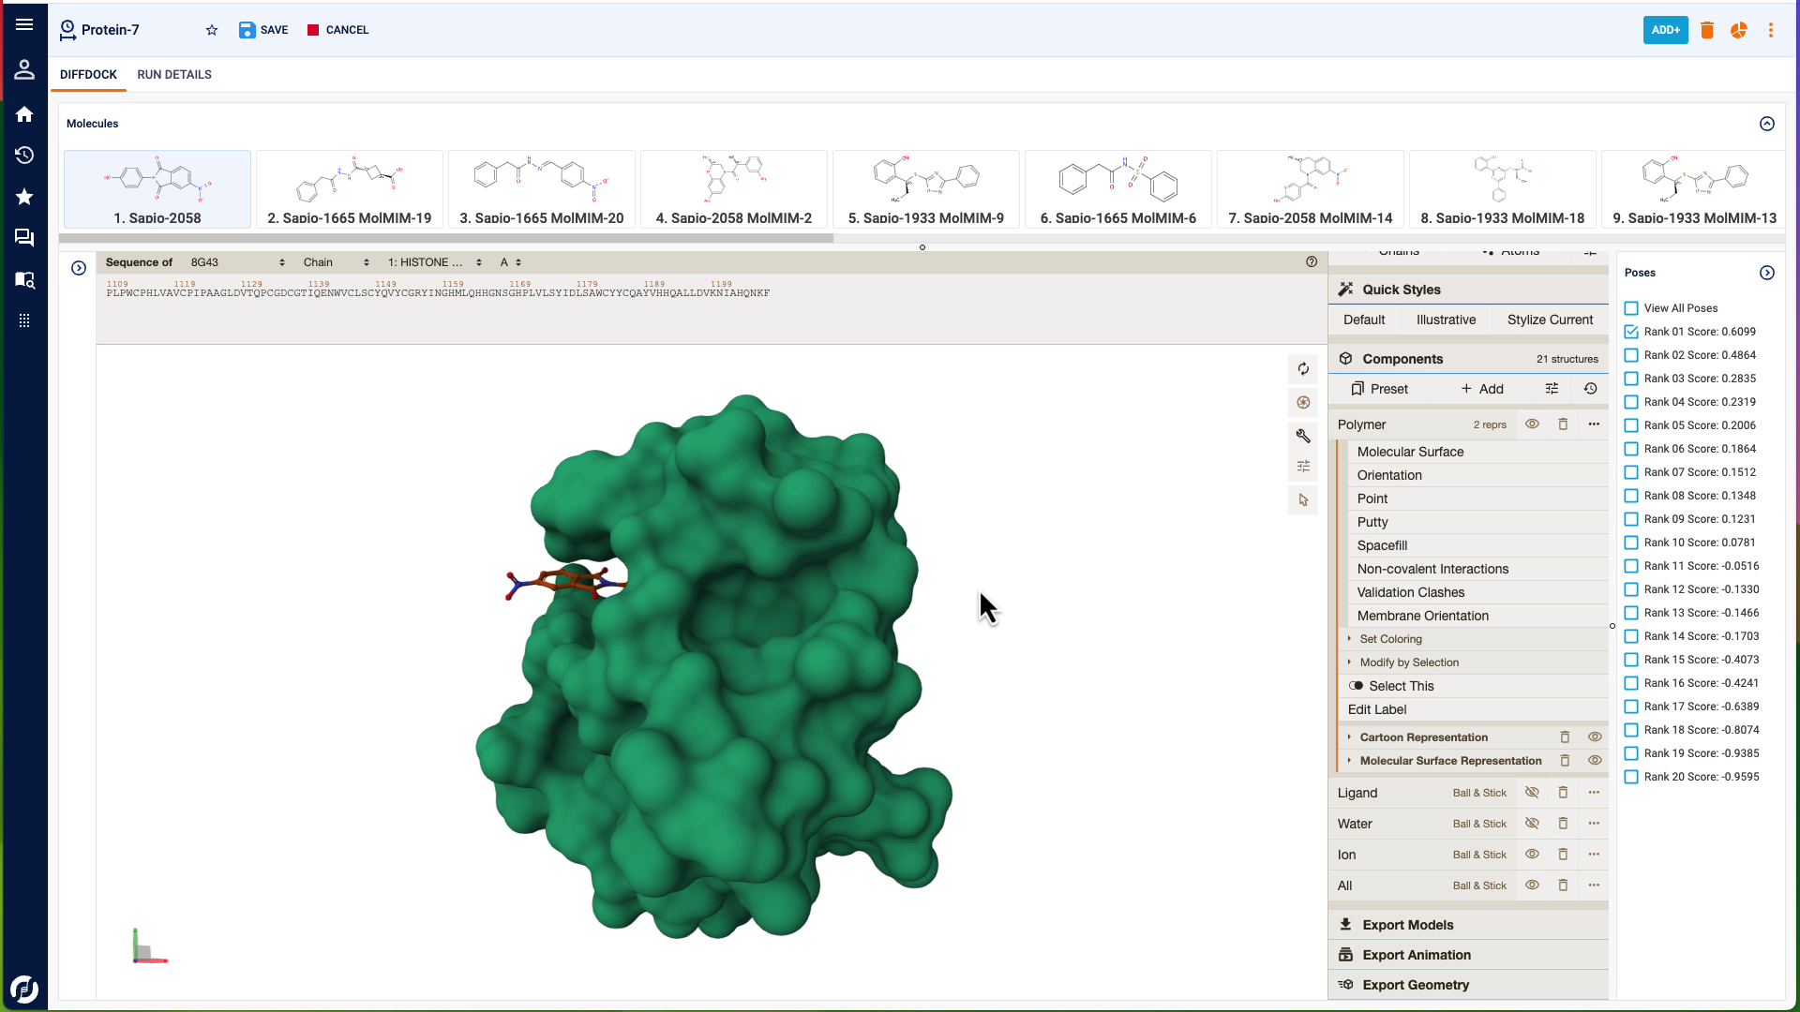Expand the left panel circle arrow
This screenshot has width=1800, height=1012.
click(79, 268)
